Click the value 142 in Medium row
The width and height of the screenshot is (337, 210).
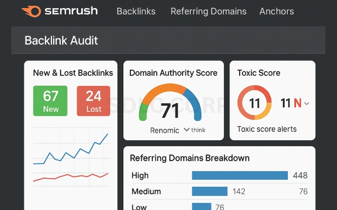click(239, 191)
